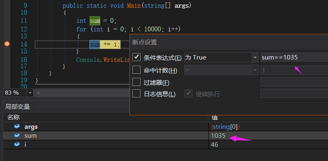Open the hit count operator dropdown

[255, 70]
